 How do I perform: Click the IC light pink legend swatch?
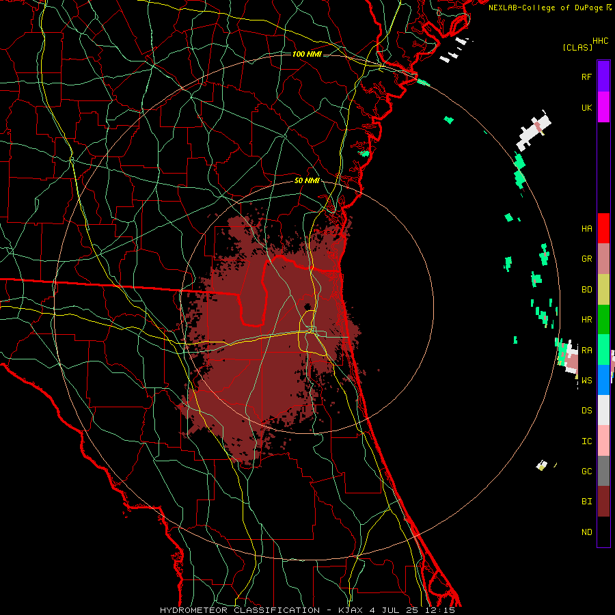tap(603, 441)
